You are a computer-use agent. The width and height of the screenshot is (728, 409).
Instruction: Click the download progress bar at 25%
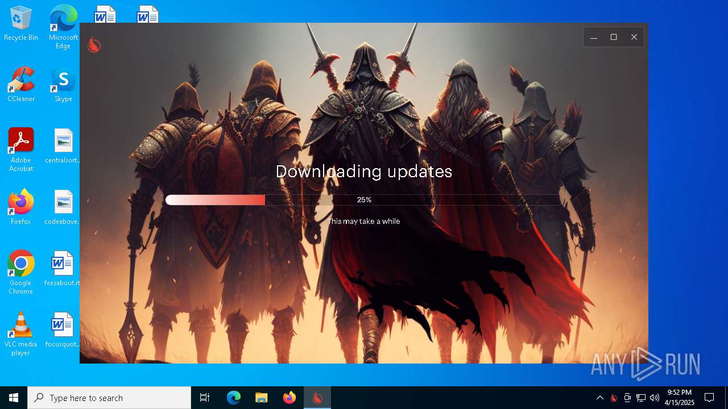click(363, 200)
